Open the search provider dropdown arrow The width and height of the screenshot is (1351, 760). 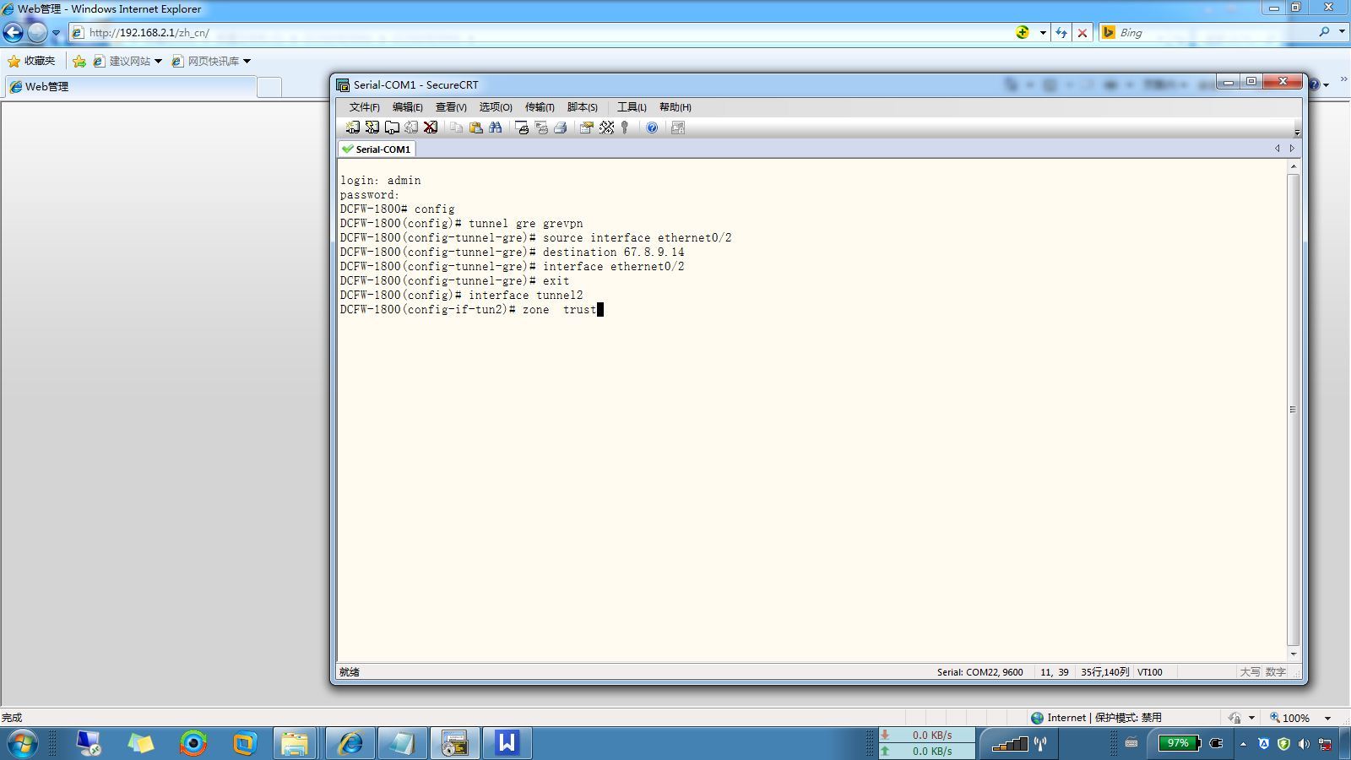tap(1342, 32)
